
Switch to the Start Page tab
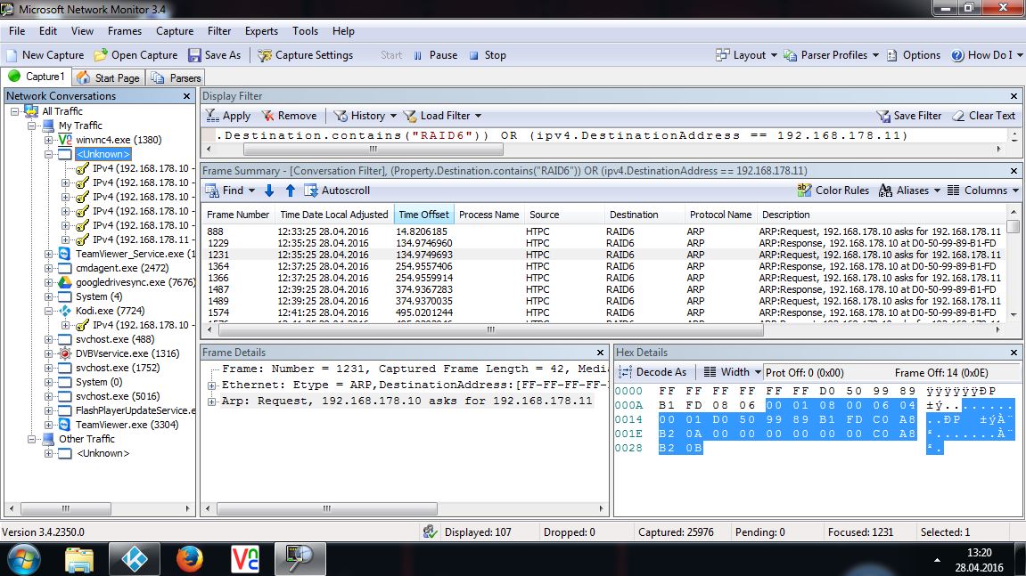click(109, 77)
